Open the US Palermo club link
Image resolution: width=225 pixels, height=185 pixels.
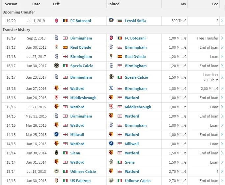coord(80,181)
